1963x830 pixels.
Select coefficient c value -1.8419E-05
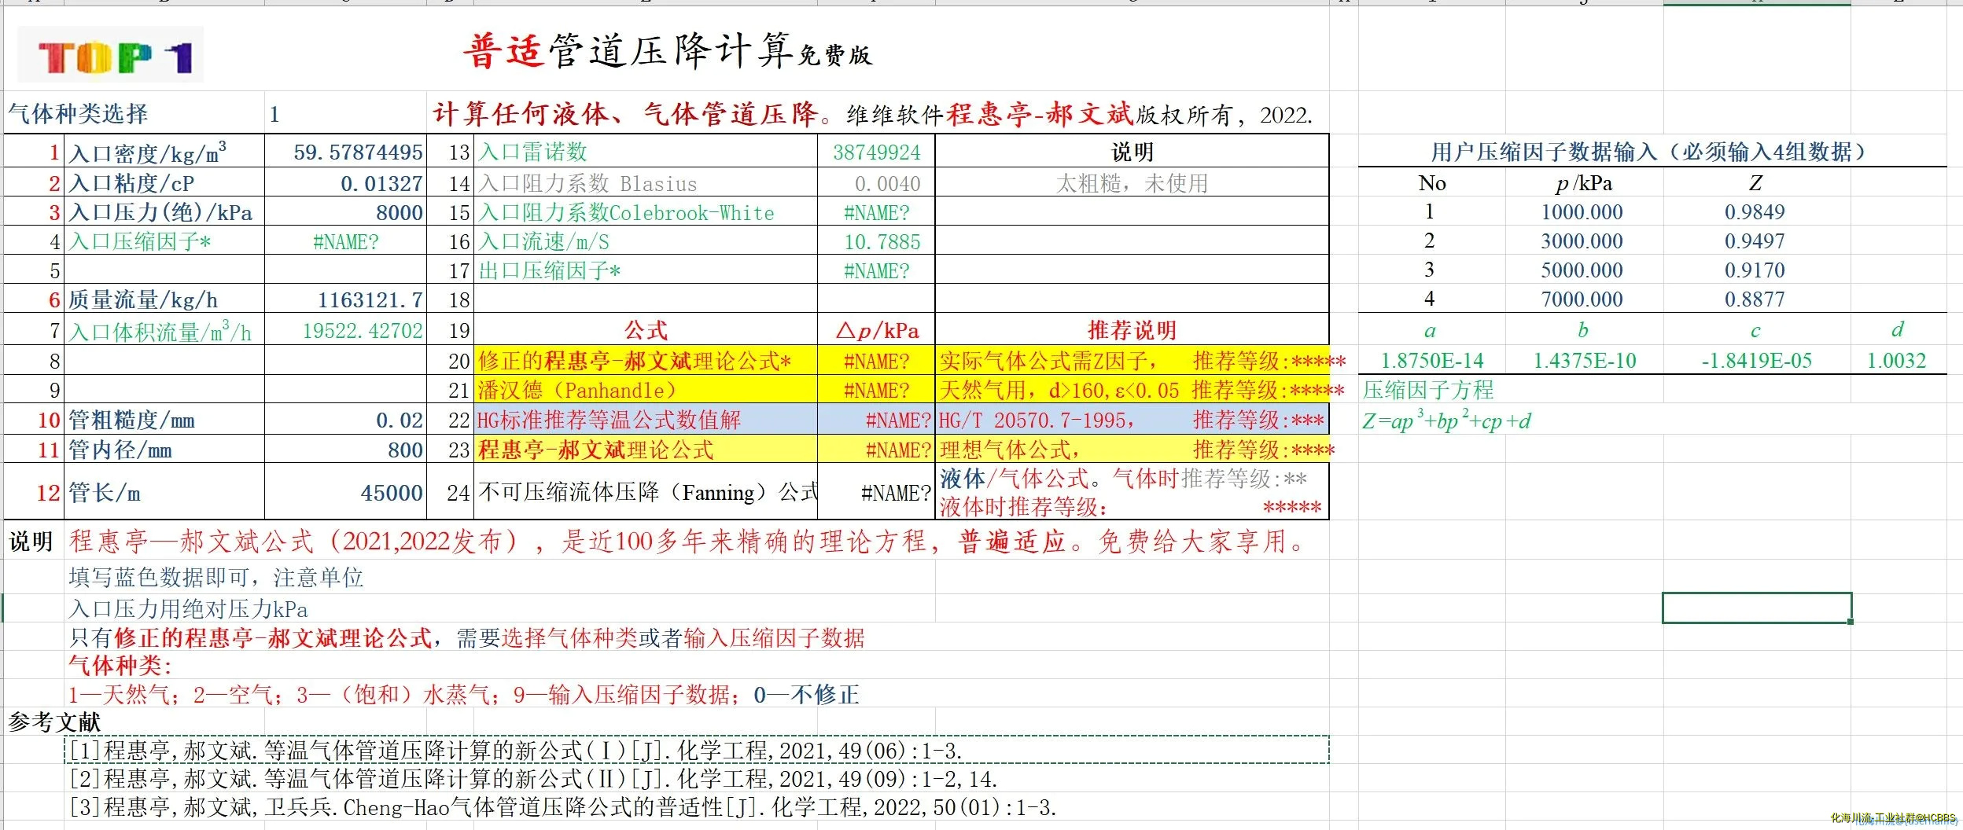click(x=1756, y=361)
